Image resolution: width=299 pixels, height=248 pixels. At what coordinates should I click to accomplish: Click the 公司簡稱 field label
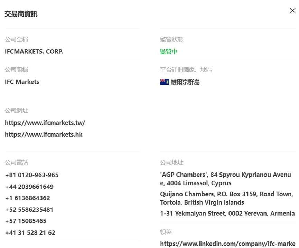[x=16, y=70]
